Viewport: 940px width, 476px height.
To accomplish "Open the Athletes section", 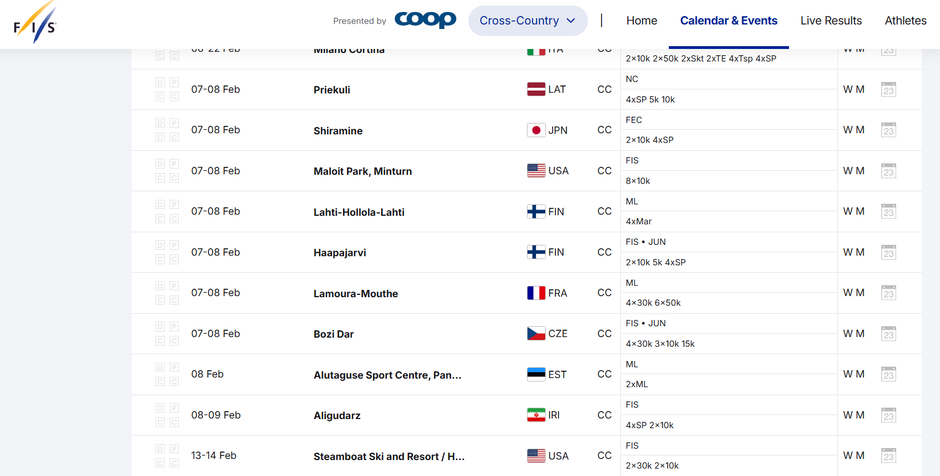I will pyautogui.click(x=905, y=21).
